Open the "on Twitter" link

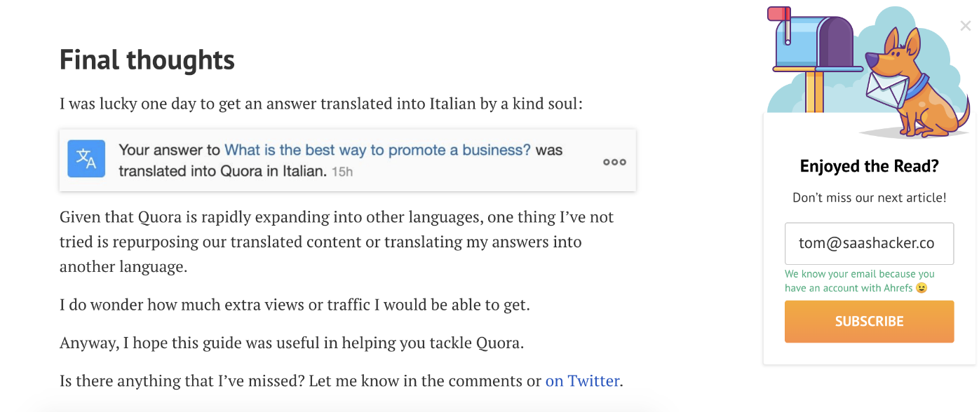tap(583, 381)
